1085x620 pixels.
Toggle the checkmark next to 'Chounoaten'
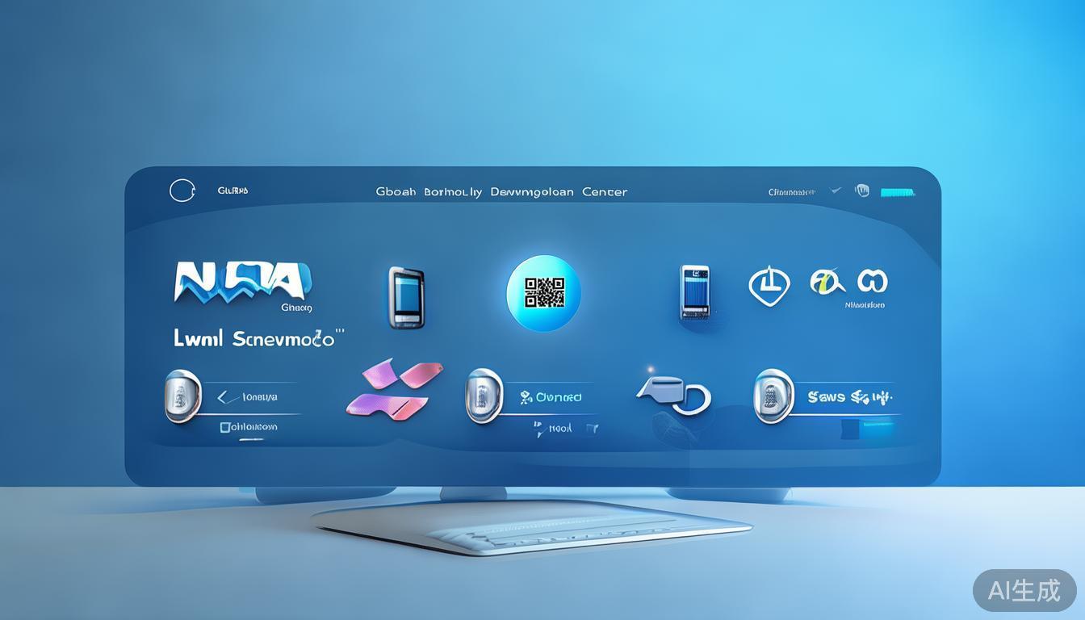click(x=836, y=191)
